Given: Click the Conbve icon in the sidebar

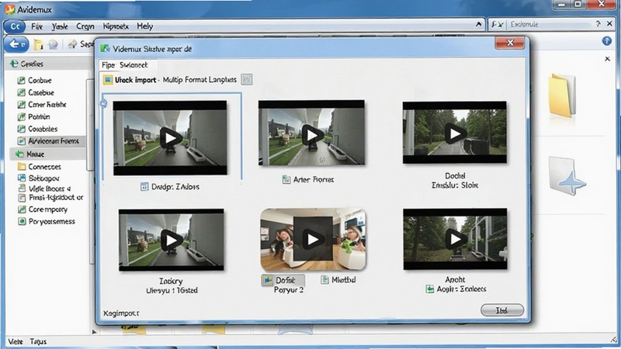Looking at the screenshot, I should pyautogui.click(x=21, y=81).
